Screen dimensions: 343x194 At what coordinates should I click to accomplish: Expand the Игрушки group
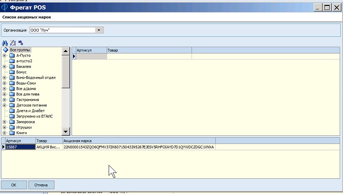[x=4, y=127]
